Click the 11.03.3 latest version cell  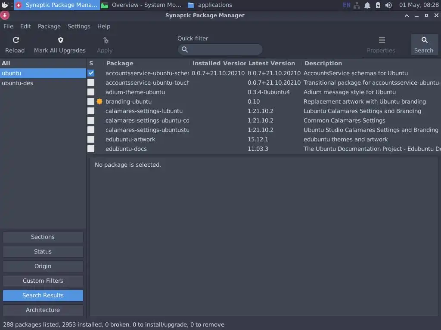point(258,149)
